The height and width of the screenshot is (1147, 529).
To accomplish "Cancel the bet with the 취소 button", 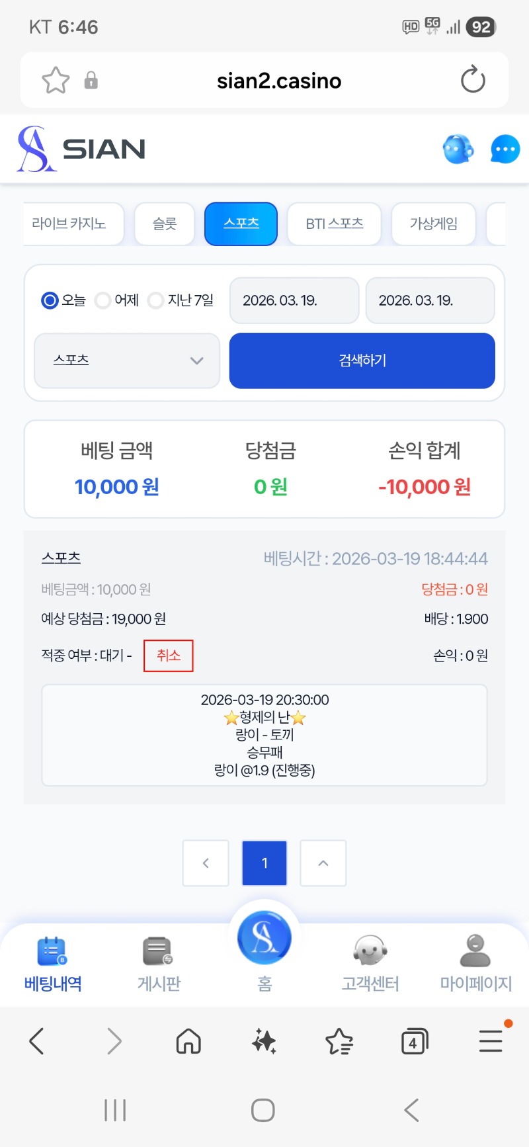I will (169, 656).
